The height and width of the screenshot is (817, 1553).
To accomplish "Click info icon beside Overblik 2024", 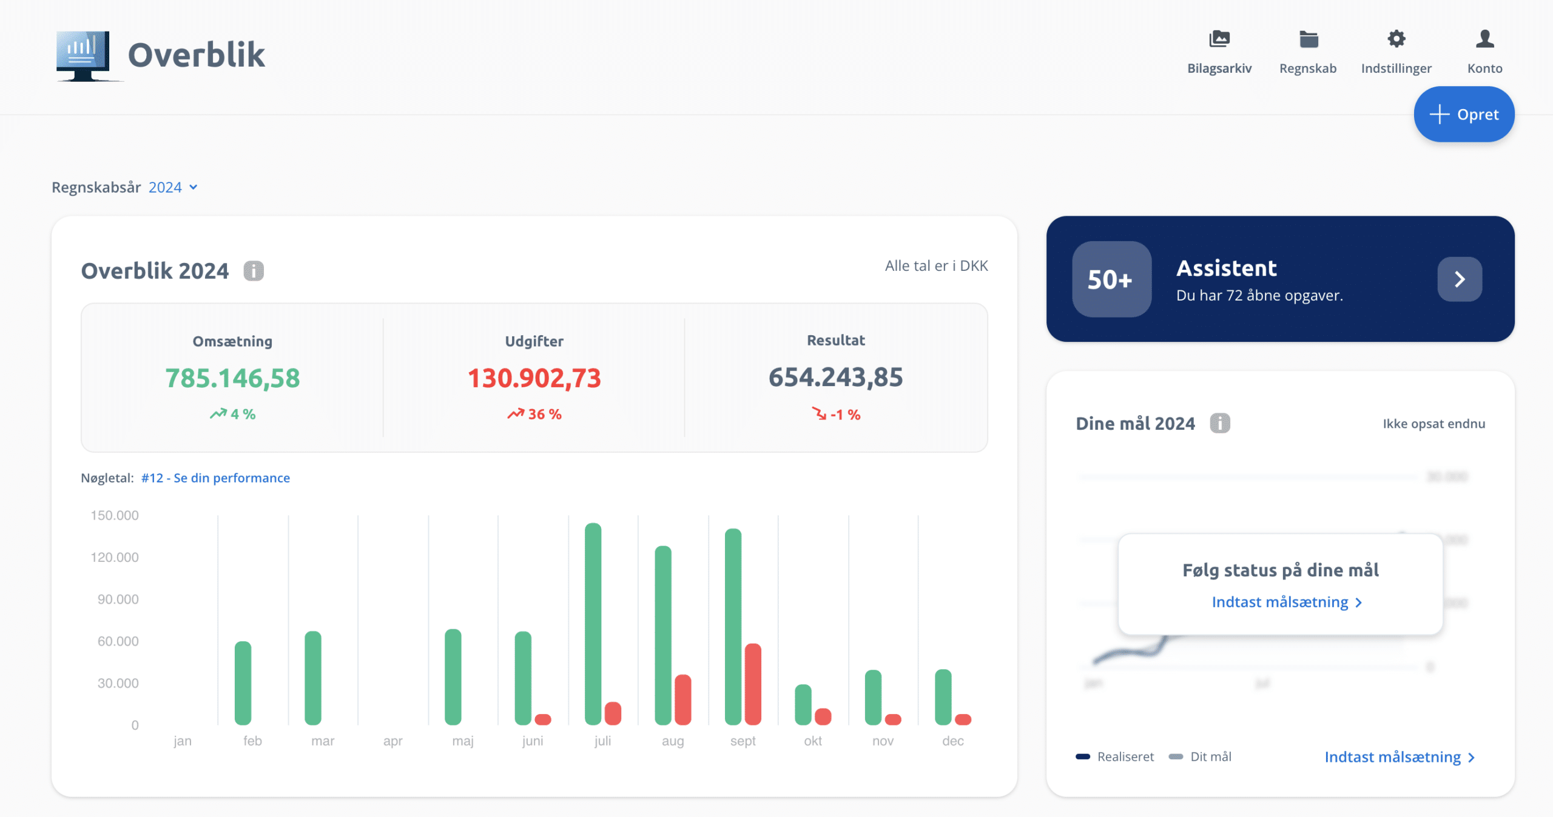I will [x=254, y=271].
